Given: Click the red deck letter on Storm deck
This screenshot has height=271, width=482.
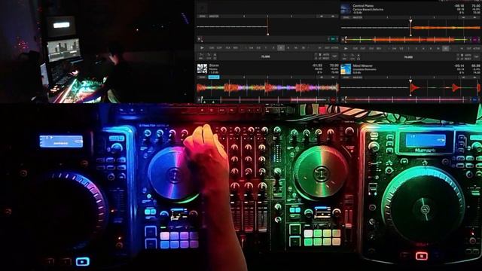Looking at the screenshot, I should coord(333,99).
